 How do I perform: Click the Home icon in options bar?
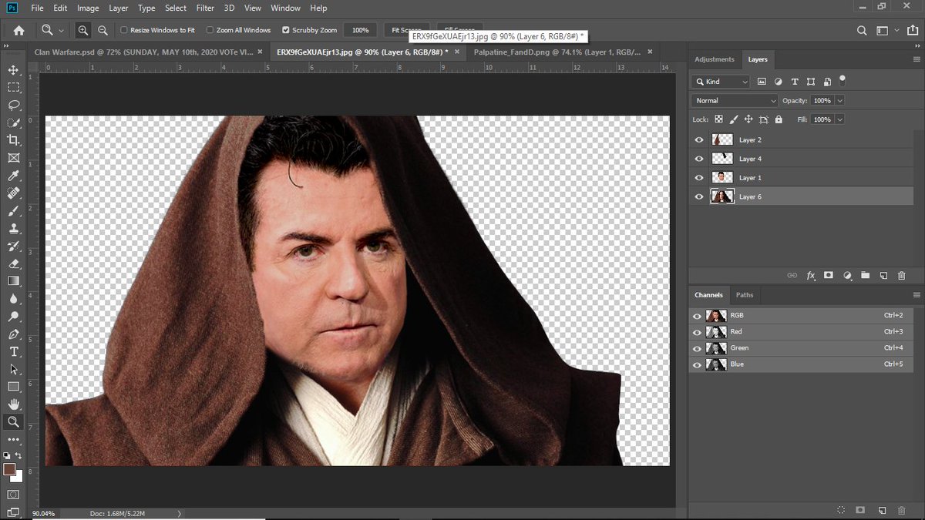coord(18,30)
